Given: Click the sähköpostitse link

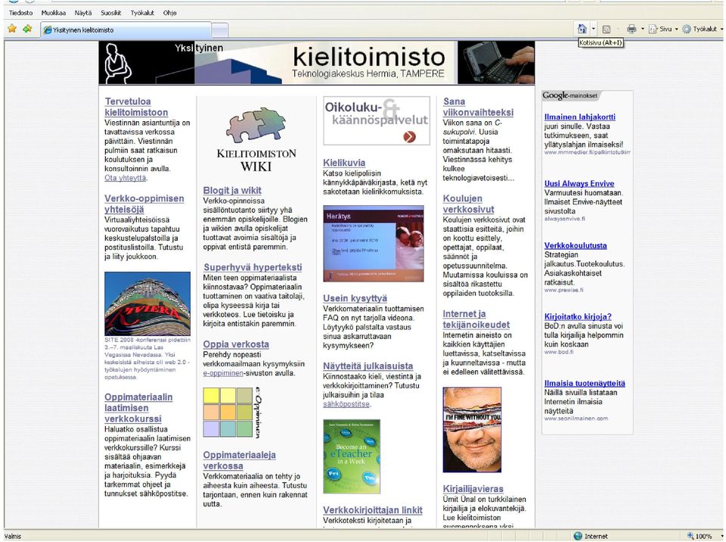Looking at the screenshot, I should pos(346,403).
